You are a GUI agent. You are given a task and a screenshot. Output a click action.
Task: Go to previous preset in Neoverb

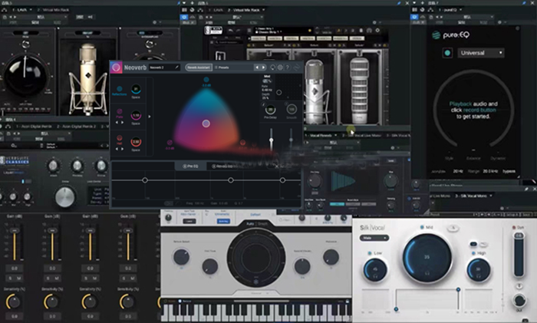pyautogui.click(x=257, y=68)
